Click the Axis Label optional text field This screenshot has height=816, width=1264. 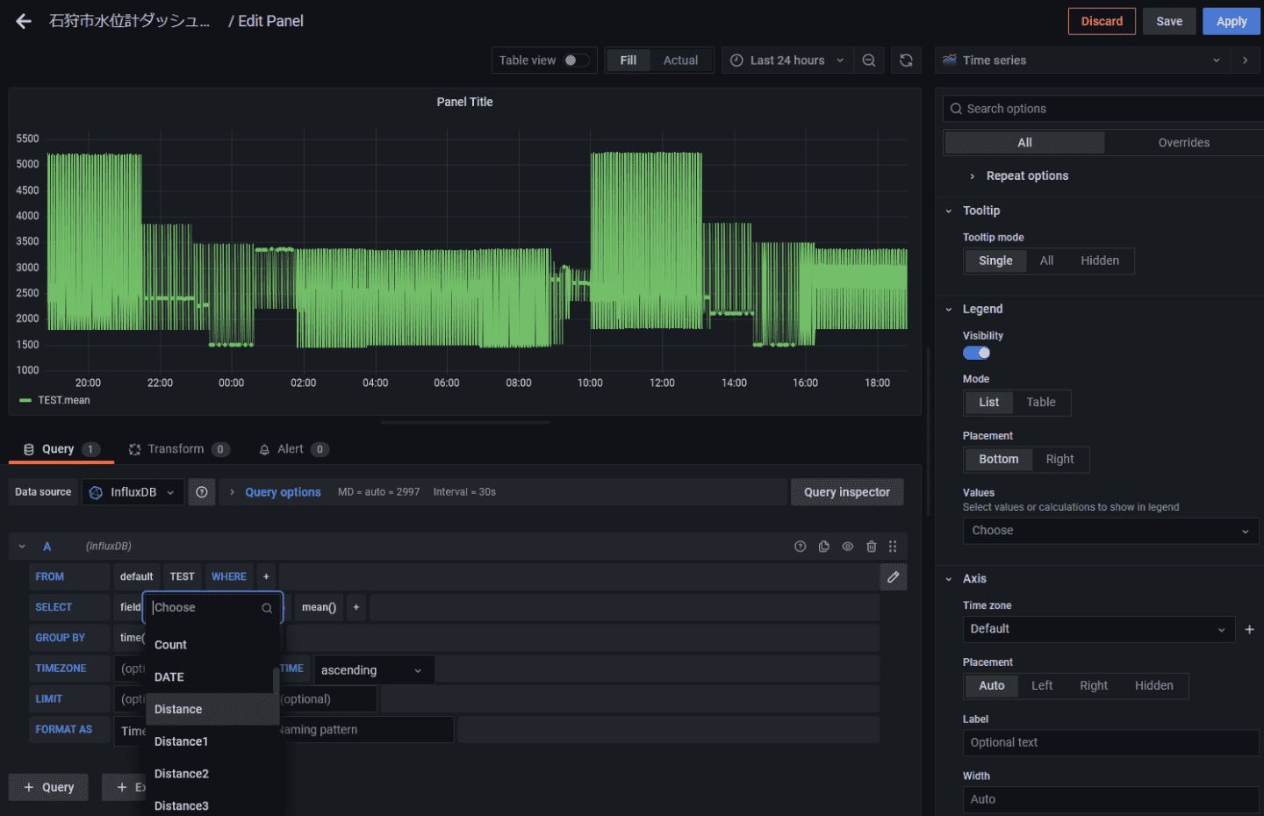point(1110,742)
